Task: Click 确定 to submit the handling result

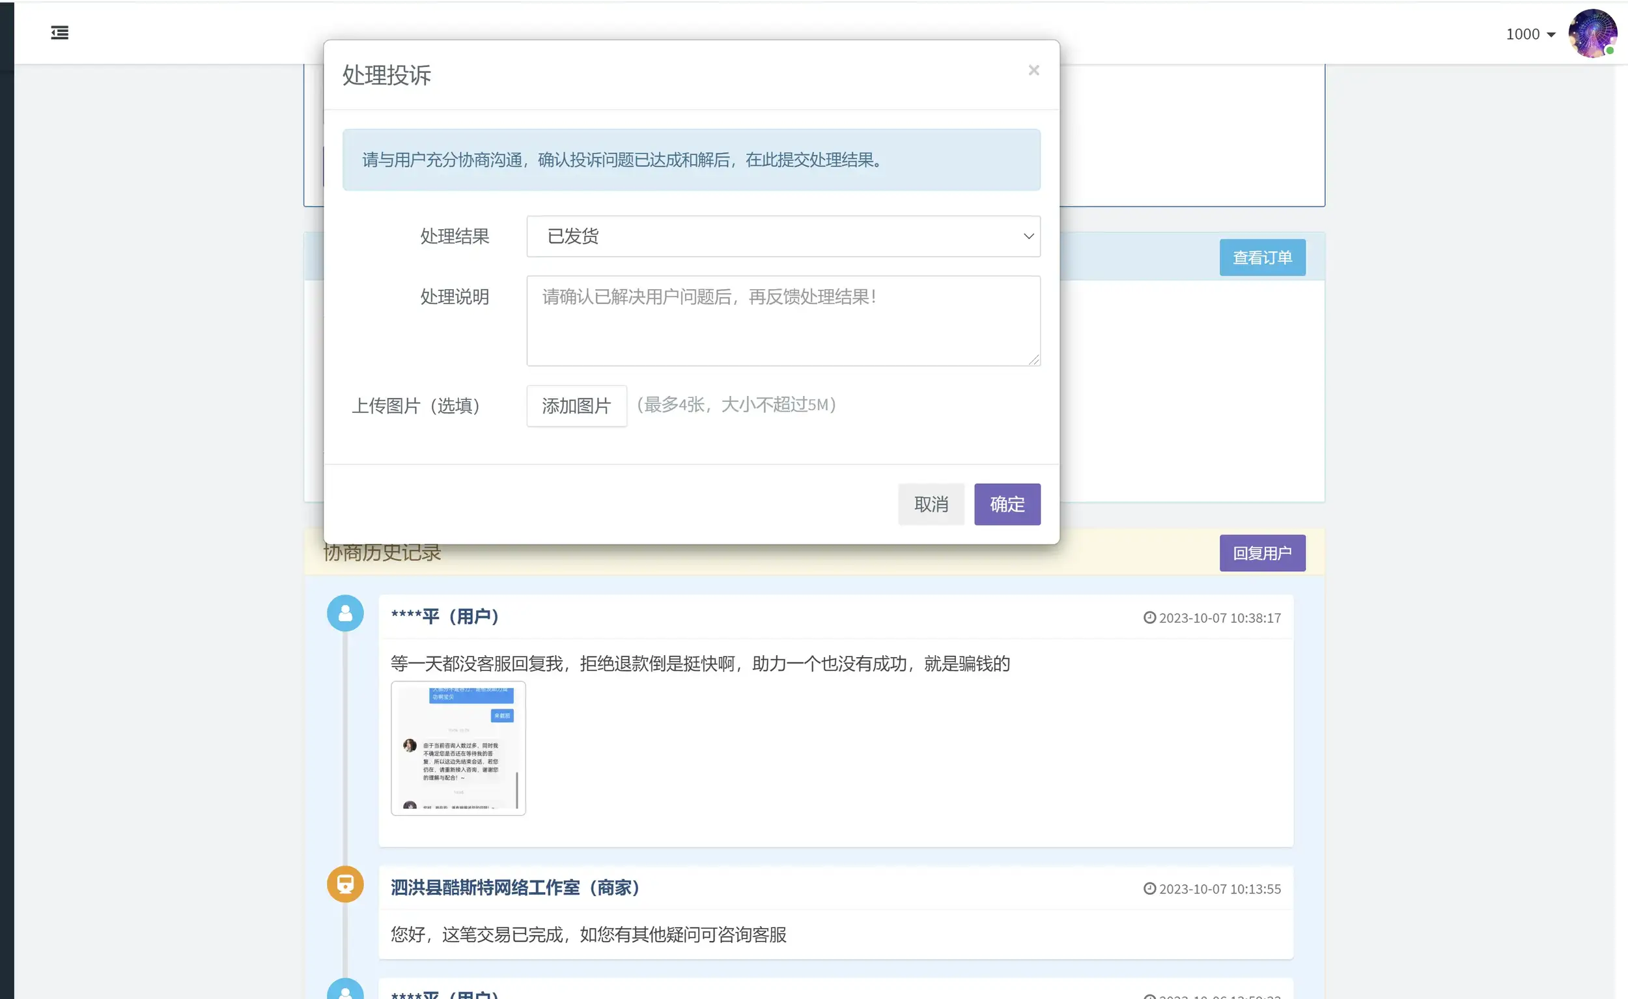Action: pyautogui.click(x=1007, y=504)
